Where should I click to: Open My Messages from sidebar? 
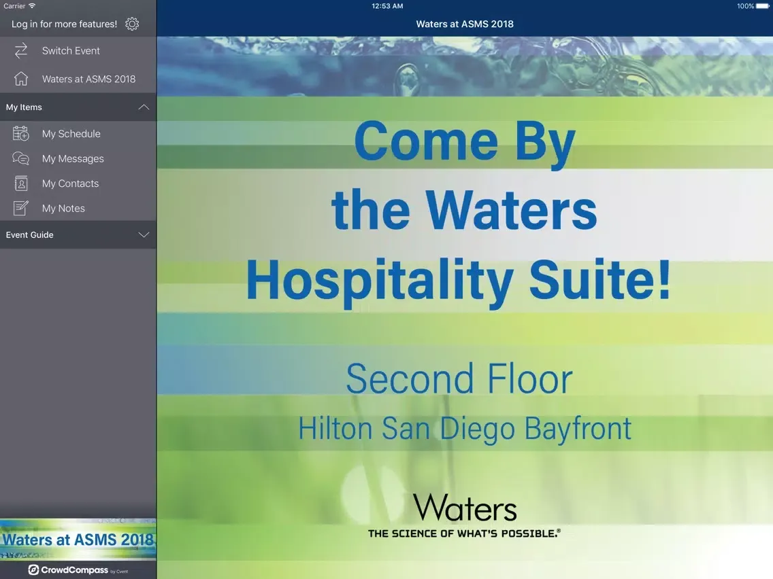point(78,158)
